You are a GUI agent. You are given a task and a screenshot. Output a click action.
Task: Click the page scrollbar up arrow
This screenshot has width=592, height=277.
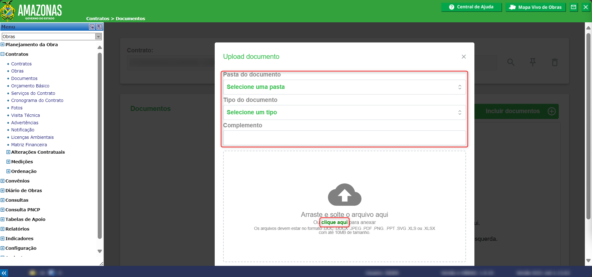(588, 28)
